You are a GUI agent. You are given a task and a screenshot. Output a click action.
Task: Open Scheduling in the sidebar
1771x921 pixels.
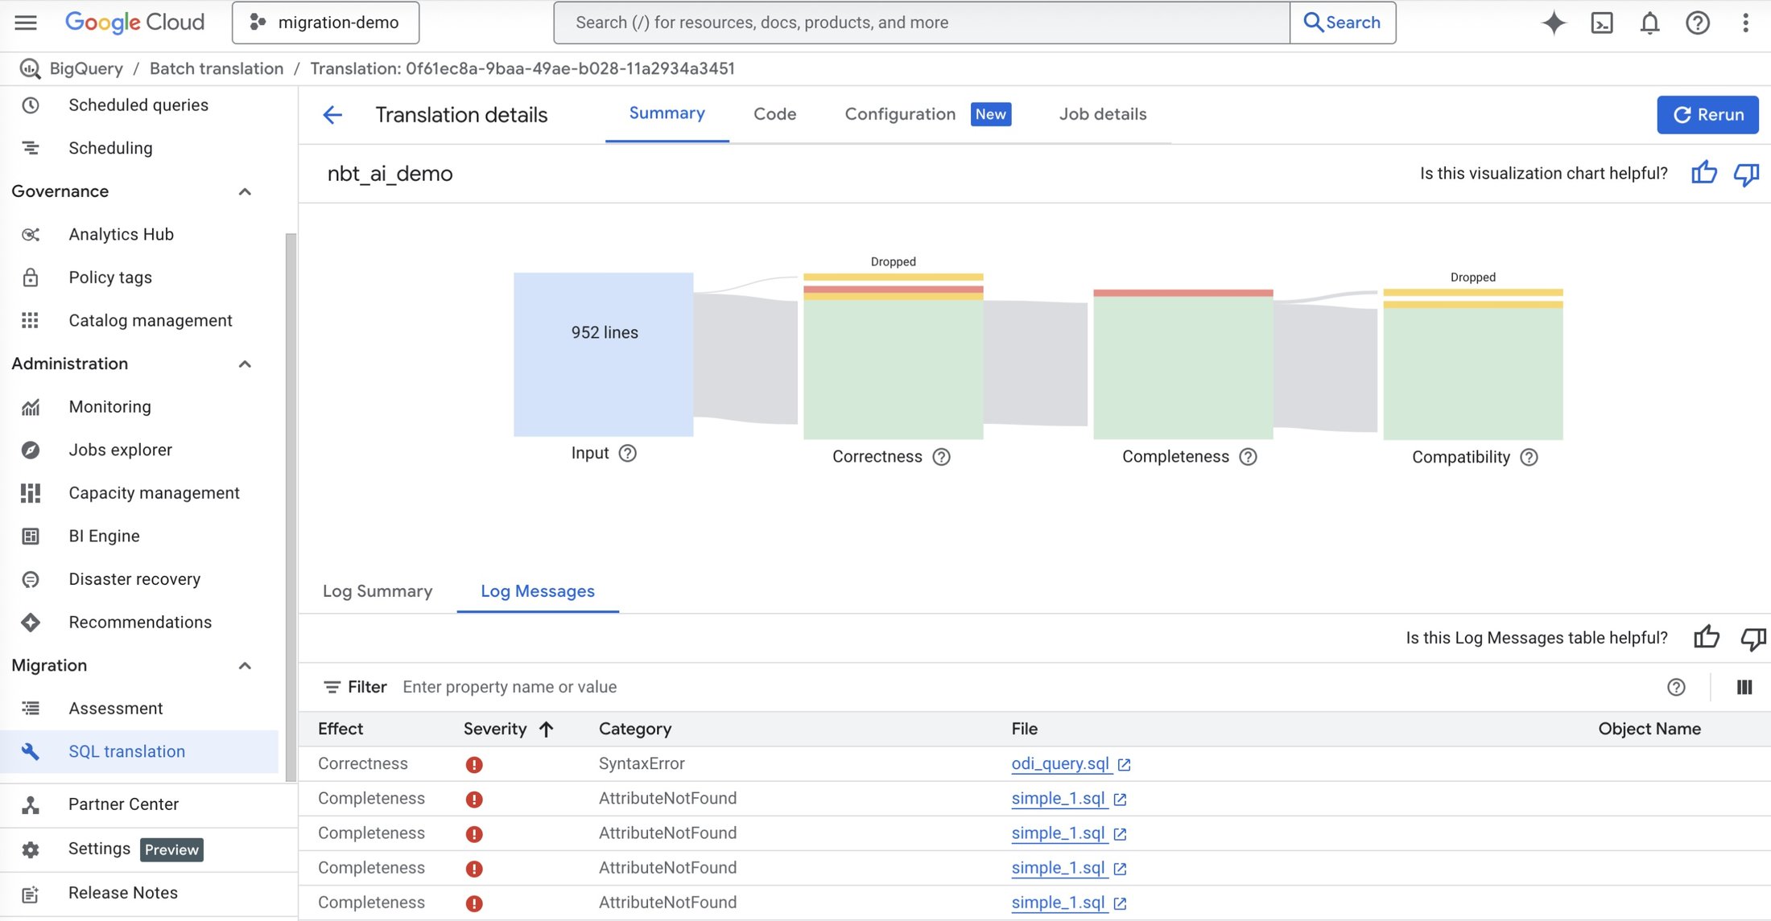tap(138, 148)
